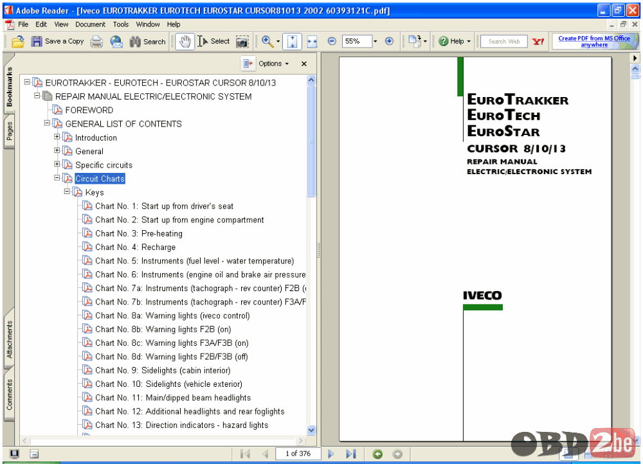Click the Yahoo search icon

pos(538,41)
